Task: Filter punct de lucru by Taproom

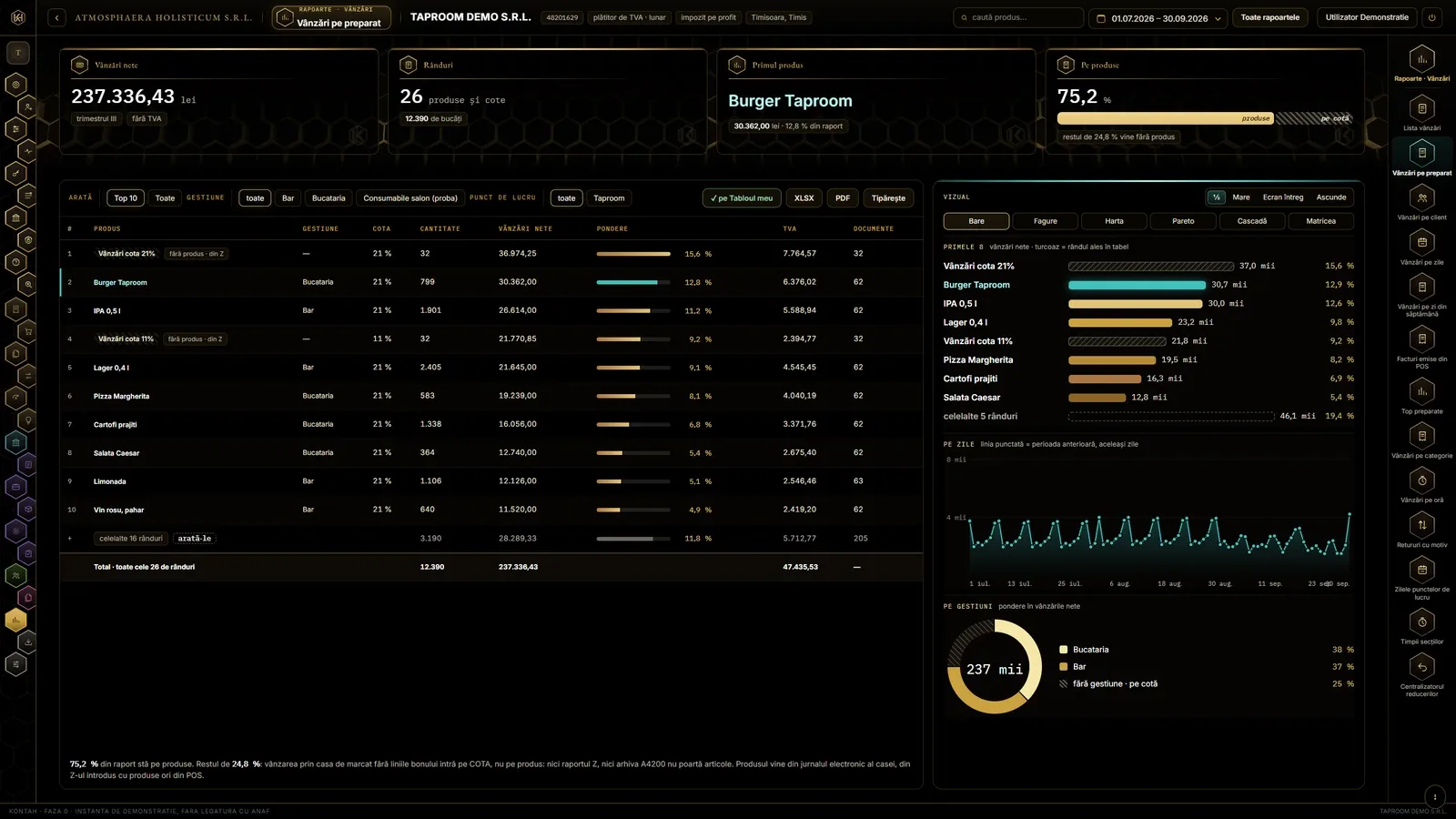Action: (609, 198)
